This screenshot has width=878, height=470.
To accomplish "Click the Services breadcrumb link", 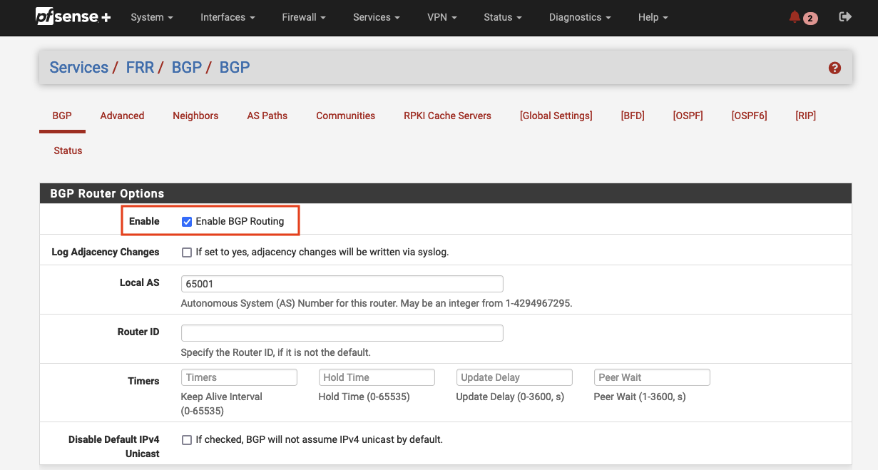I will pos(78,67).
